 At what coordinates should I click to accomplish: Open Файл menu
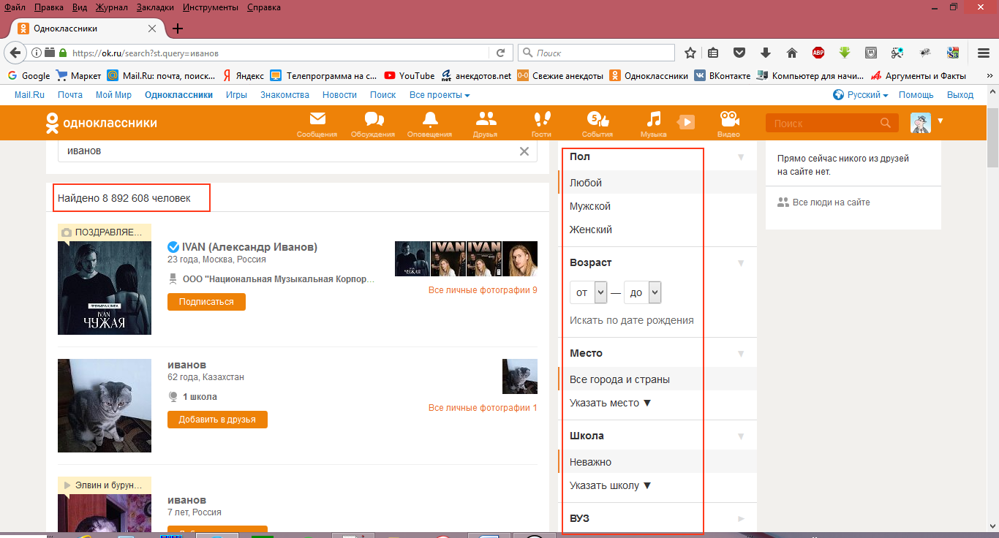pos(15,7)
